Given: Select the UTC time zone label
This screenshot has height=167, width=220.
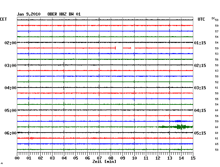Looking at the screenshot, I should coord(201,19).
